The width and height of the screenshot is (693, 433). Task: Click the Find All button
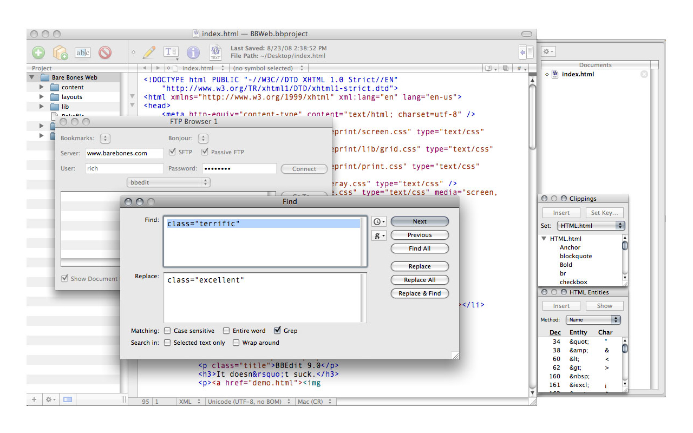point(420,248)
